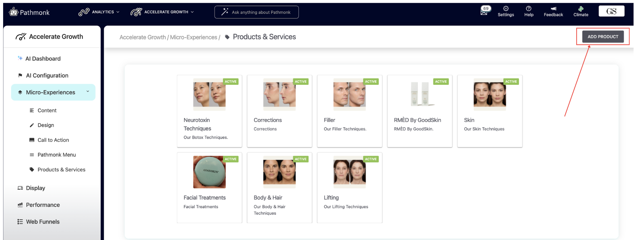Click the magic wand icon in the ask box
Image resolution: width=635 pixels, height=240 pixels.
(x=225, y=12)
